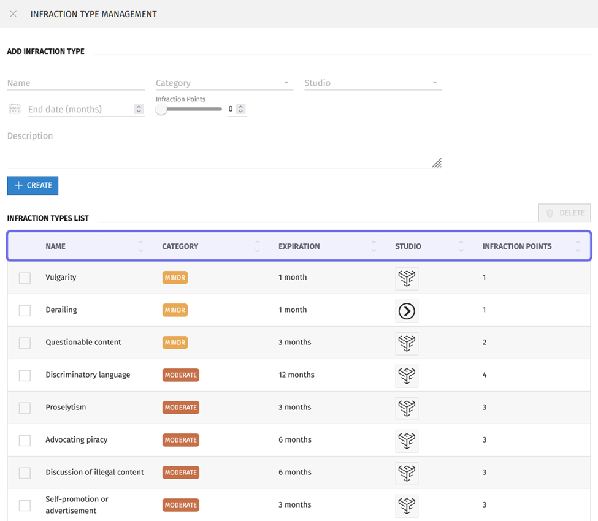Click the Studio column header

point(408,246)
